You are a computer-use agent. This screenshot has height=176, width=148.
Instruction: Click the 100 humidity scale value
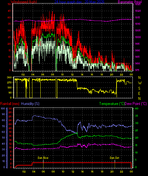pyautogui.click(x=3, y=108)
